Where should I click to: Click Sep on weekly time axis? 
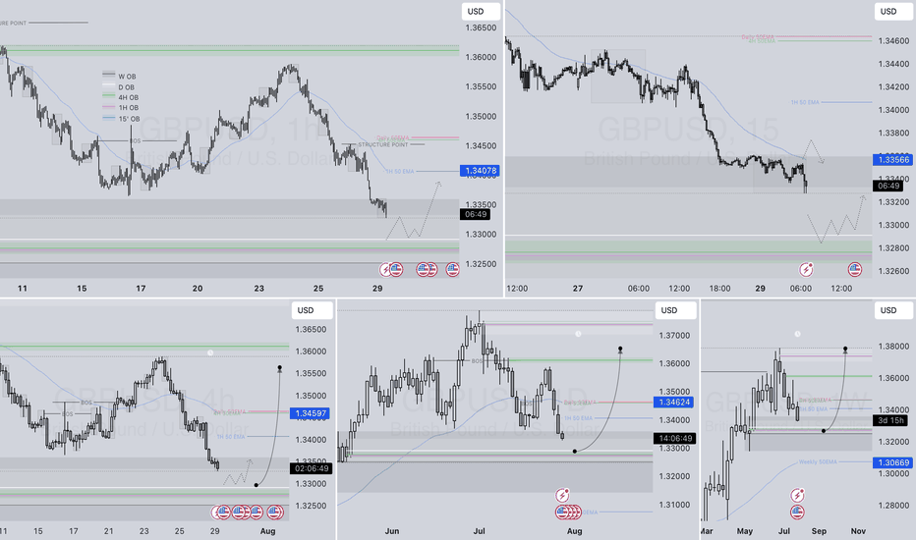click(819, 531)
